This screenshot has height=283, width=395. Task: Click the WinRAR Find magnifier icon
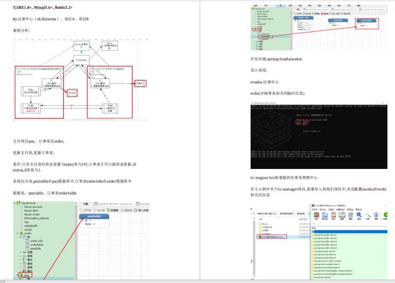pyautogui.click(x=359, y=215)
